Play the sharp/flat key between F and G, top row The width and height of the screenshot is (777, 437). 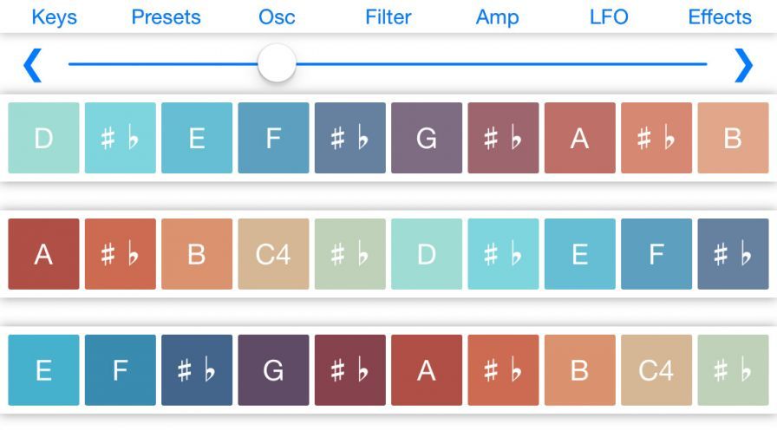click(350, 139)
